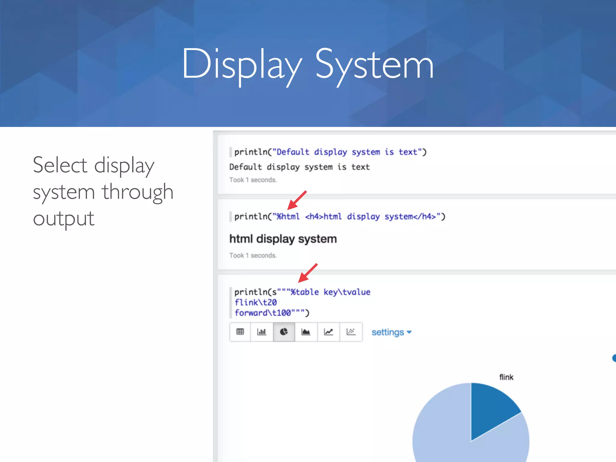616x462 pixels.
Task: Select the bar chart view icon
Action: [x=262, y=332]
